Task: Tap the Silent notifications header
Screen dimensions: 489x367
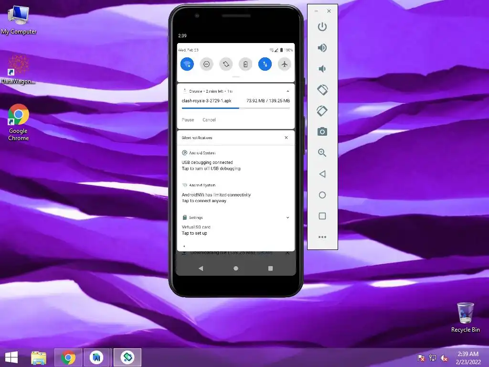Action: 197,138
